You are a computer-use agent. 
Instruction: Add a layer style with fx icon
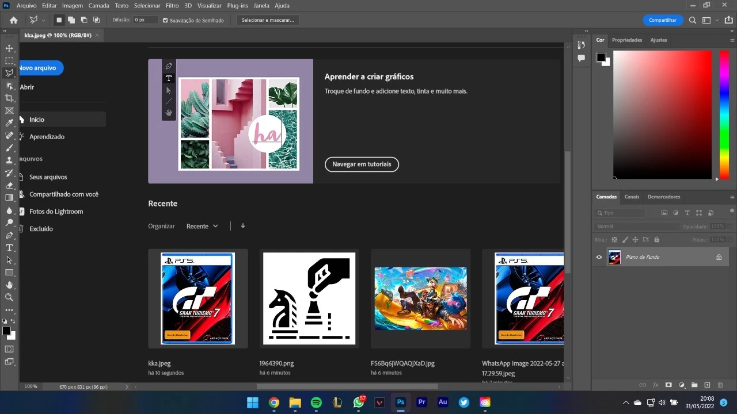(x=655, y=385)
